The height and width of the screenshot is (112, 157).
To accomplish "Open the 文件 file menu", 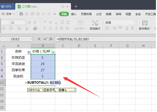I will point(9,14).
